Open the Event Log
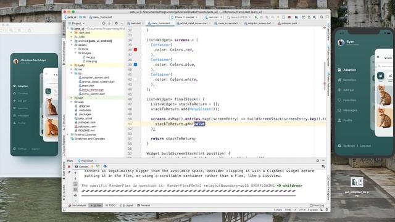The image size is (395, 222). click(317, 205)
